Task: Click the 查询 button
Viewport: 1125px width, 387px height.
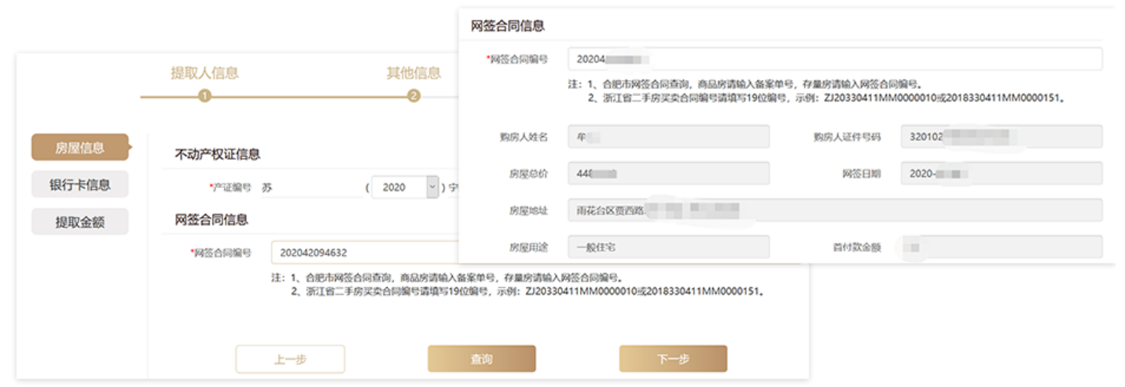Action: (481, 359)
